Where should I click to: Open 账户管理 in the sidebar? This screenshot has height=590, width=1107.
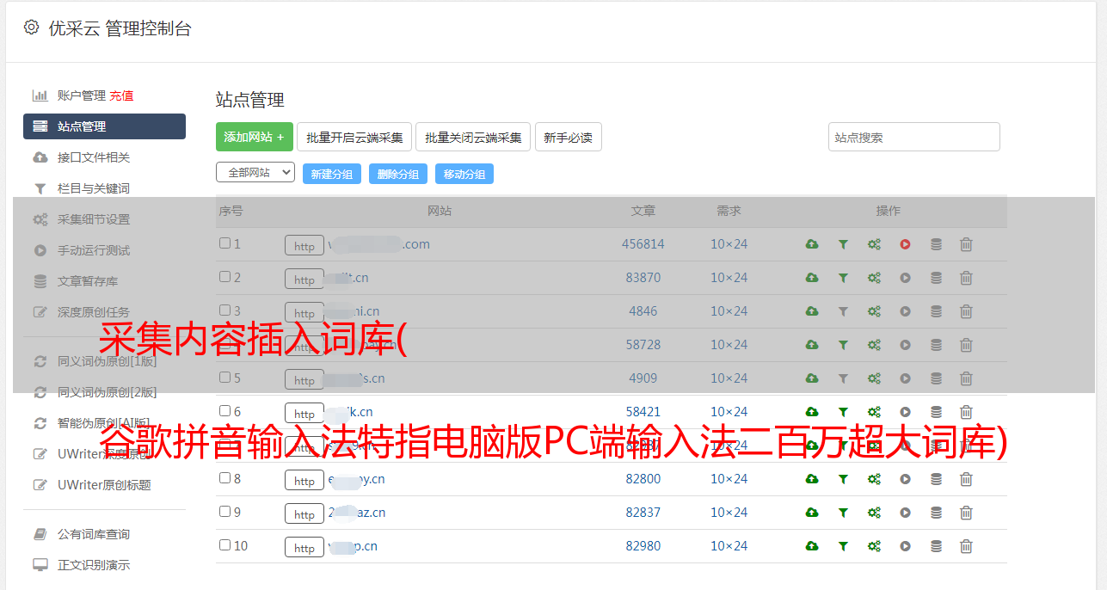(x=81, y=95)
